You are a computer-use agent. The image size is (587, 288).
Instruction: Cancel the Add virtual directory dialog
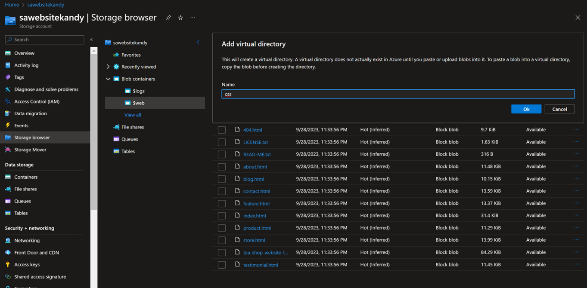559,109
